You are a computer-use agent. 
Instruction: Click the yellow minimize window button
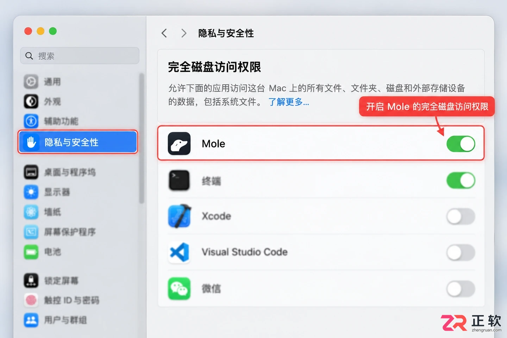(x=40, y=31)
